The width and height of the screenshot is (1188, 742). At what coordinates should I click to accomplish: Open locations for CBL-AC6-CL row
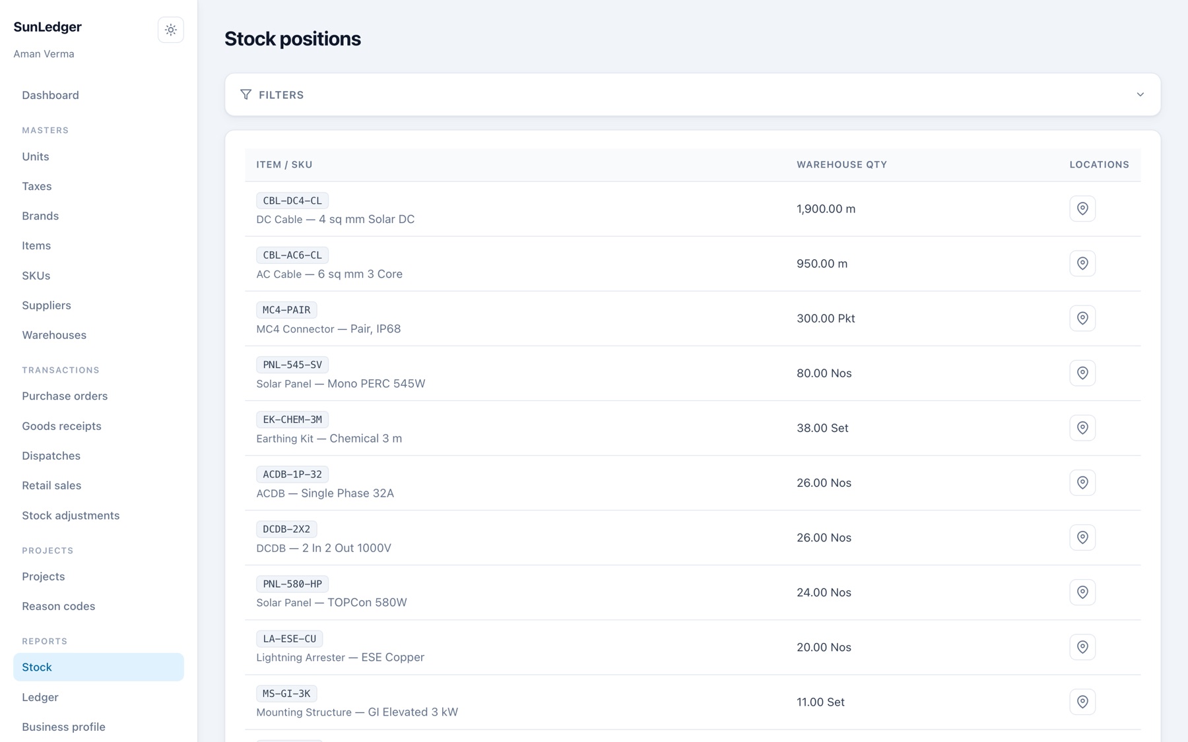click(x=1082, y=263)
